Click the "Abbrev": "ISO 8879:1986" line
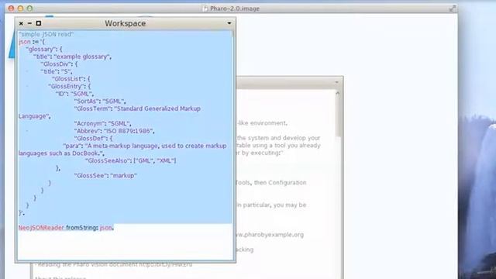 (x=115, y=131)
